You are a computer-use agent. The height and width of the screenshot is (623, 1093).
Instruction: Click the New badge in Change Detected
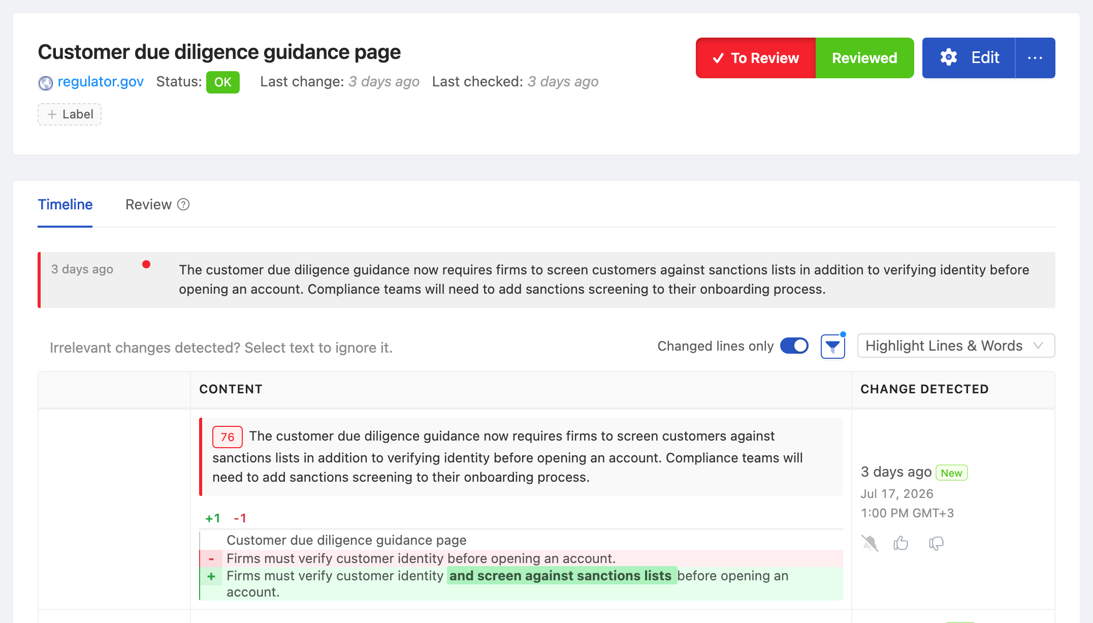(951, 473)
